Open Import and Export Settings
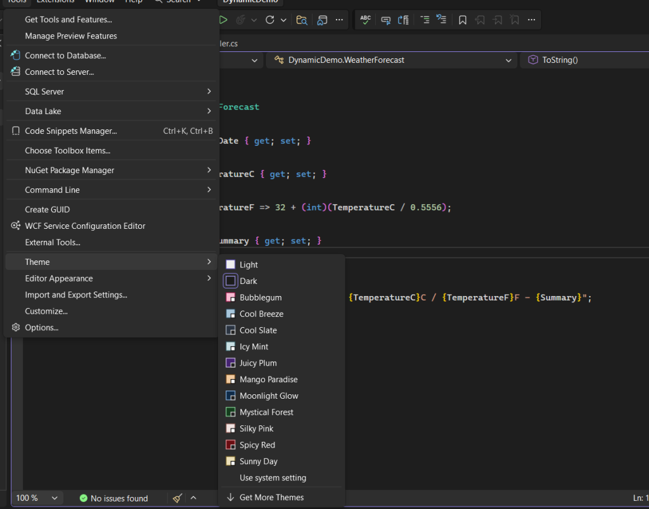This screenshot has height=509, width=649. [x=111, y=295]
